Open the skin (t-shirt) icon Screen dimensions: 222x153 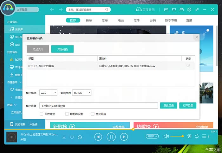click(174, 10)
